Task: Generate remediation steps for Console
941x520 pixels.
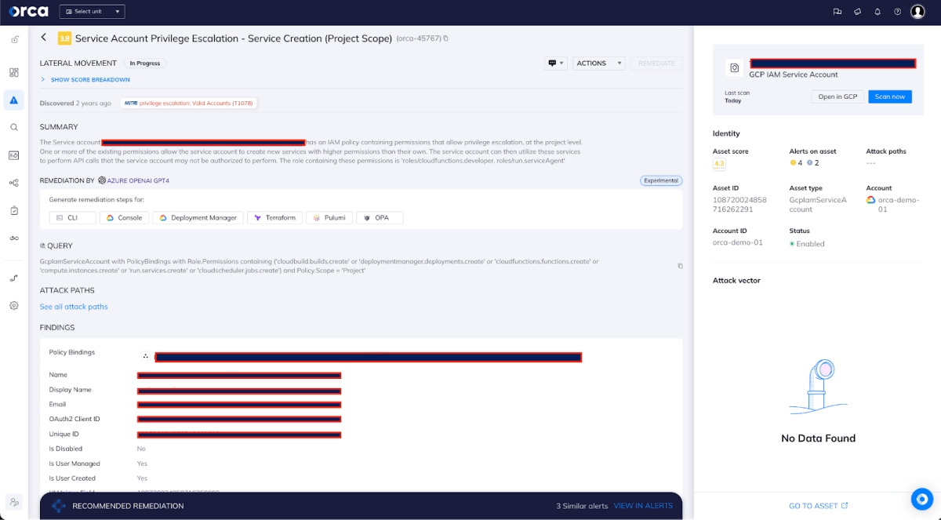Action: [125, 217]
